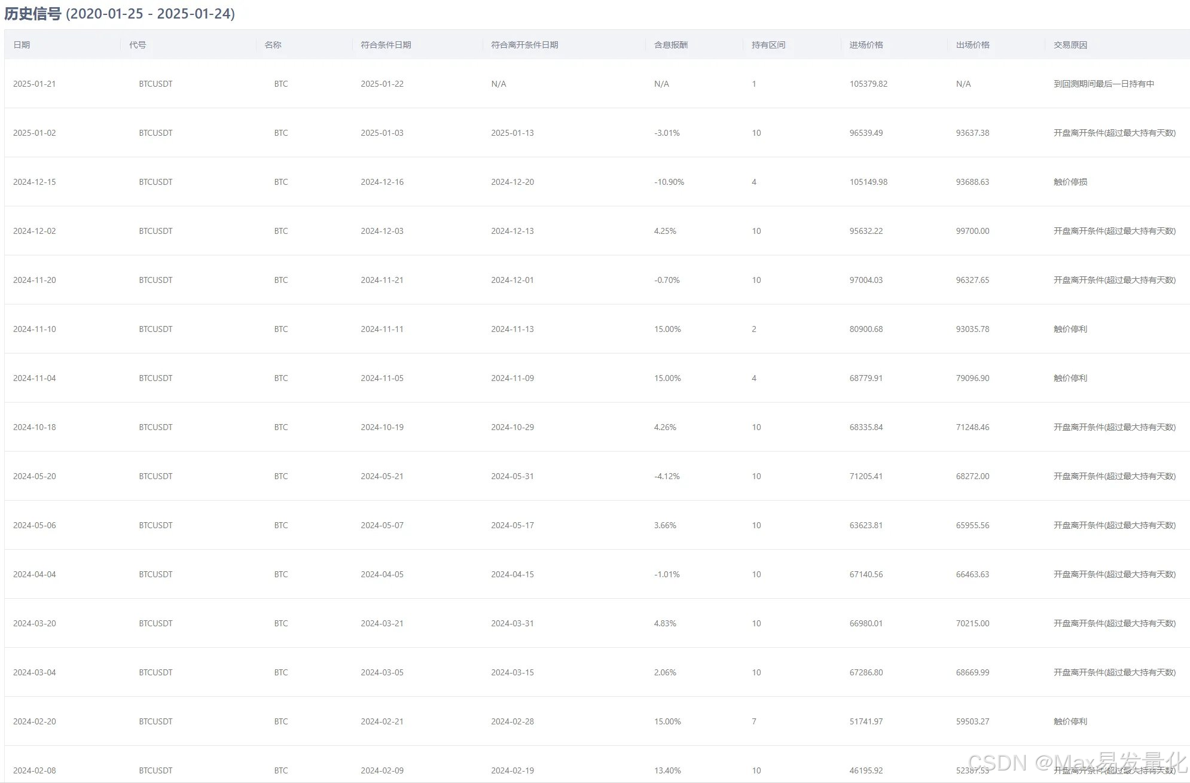Image resolution: width=1190 pixels, height=783 pixels.
Task: Click entry price 105379.82
Action: coord(868,84)
